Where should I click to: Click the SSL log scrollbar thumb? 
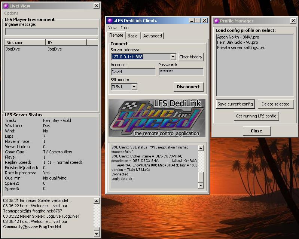pos(201,177)
